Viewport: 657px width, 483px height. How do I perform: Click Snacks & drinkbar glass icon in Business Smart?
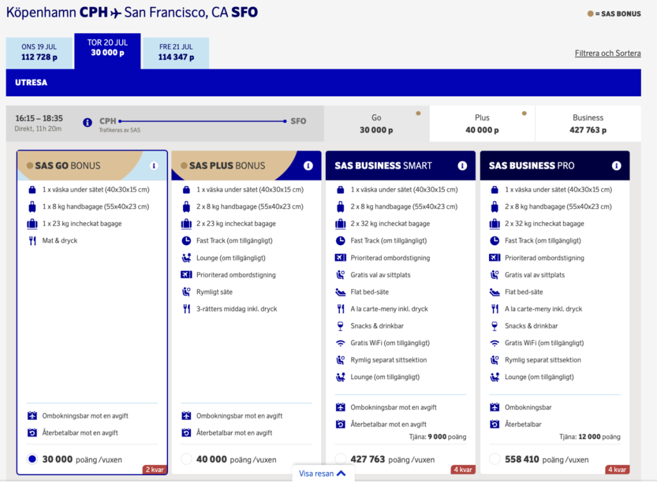tap(341, 326)
